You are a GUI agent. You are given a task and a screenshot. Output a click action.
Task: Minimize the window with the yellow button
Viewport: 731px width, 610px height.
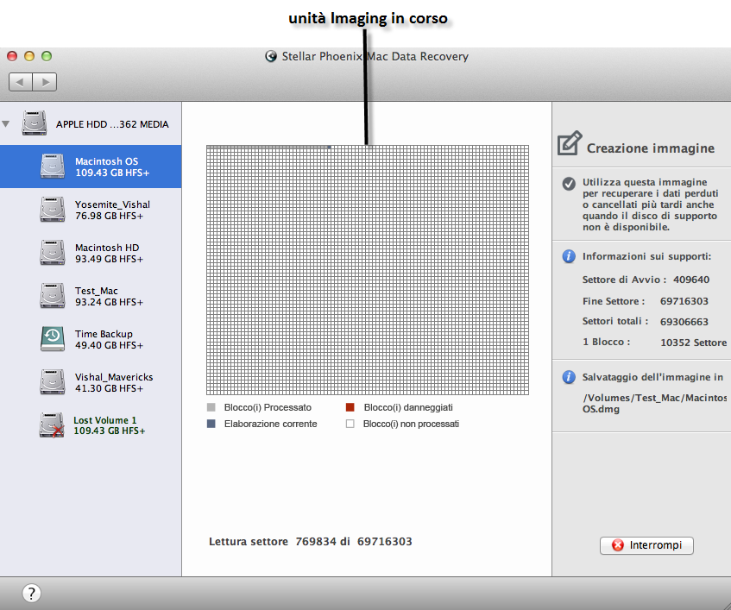point(29,56)
